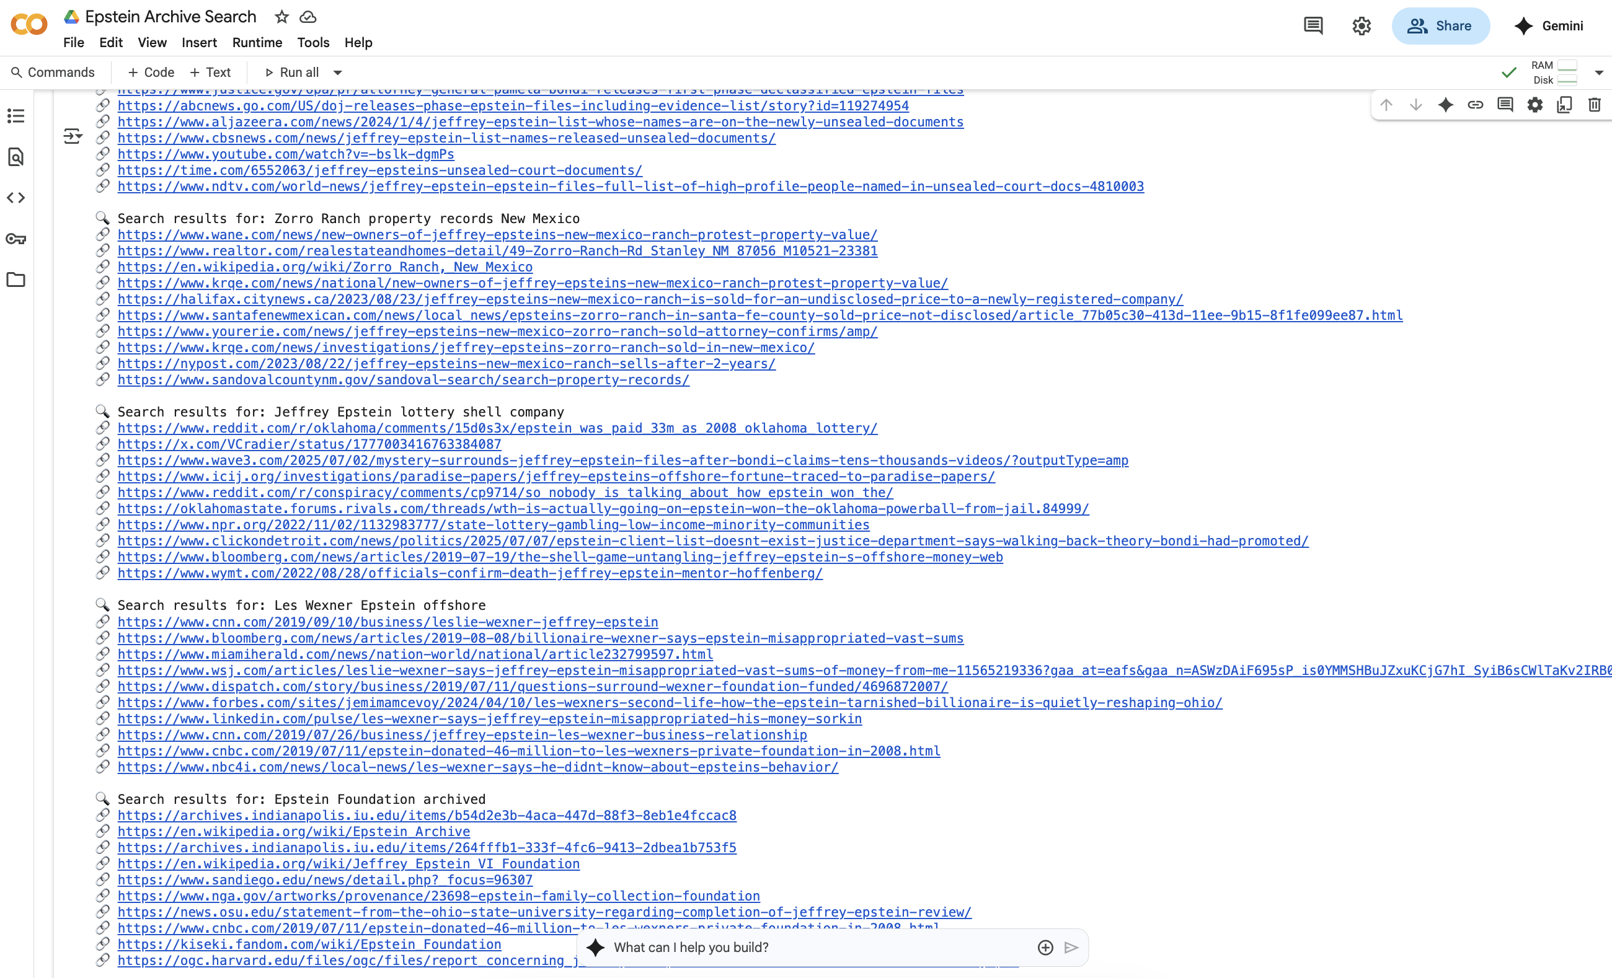Open the files folder sidebar icon
Screen dimensions: 1612x978
[15, 280]
